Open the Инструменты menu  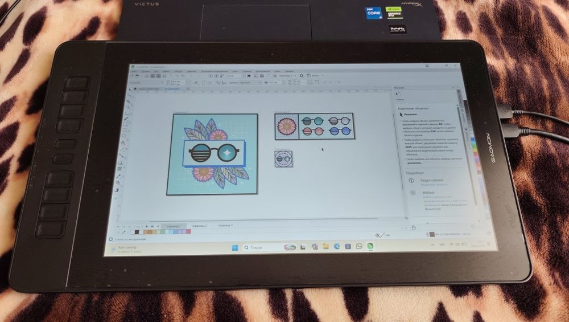click(x=263, y=71)
